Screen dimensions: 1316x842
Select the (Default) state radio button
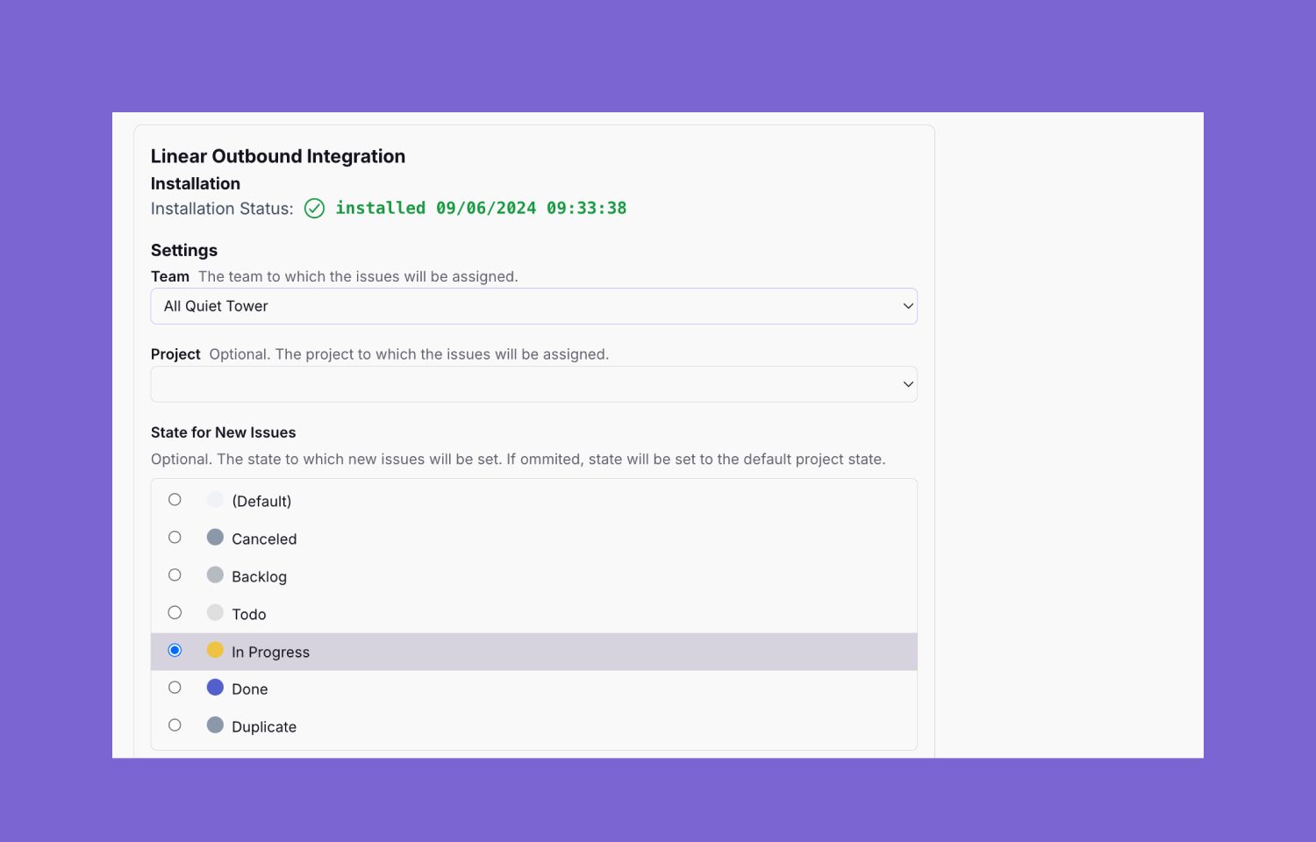pyautogui.click(x=175, y=500)
